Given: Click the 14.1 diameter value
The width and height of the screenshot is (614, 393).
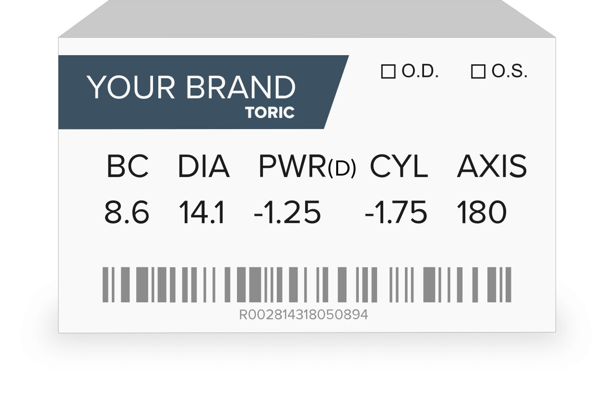Looking at the screenshot, I should pyautogui.click(x=202, y=213).
